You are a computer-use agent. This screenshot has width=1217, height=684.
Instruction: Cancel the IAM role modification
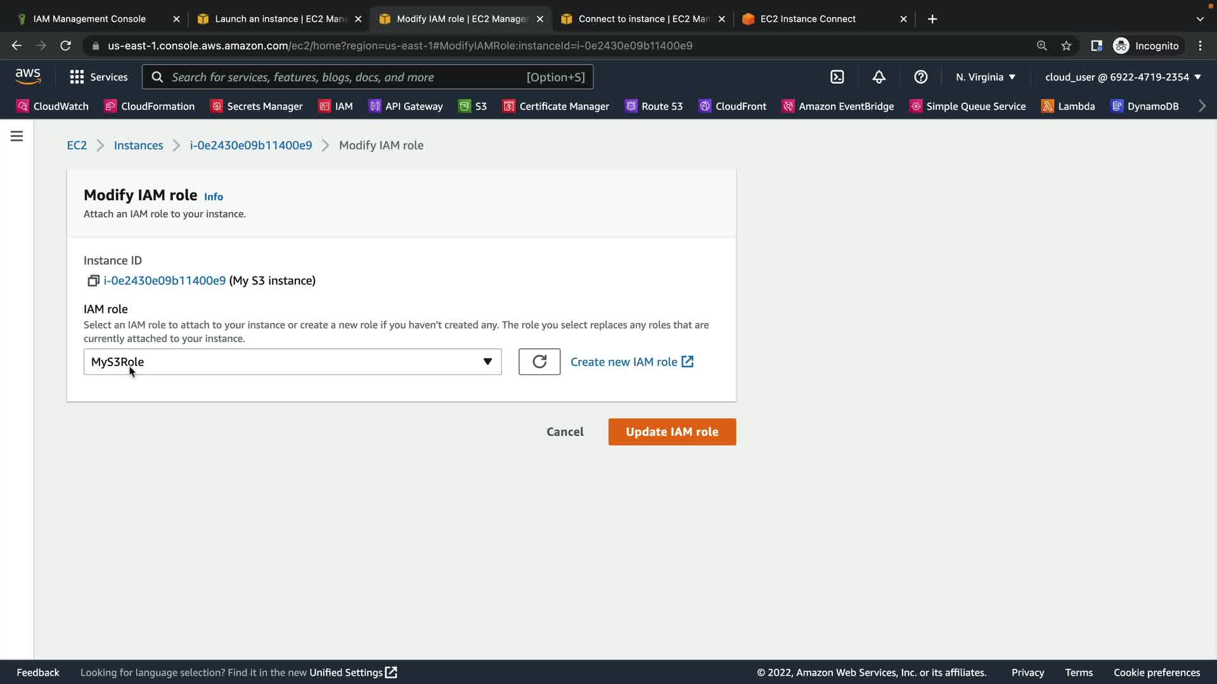[x=565, y=432]
